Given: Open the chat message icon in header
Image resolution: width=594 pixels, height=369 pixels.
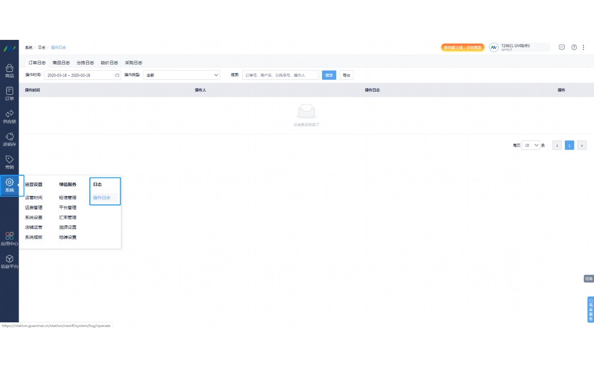Looking at the screenshot, I should tap(561, 47).
